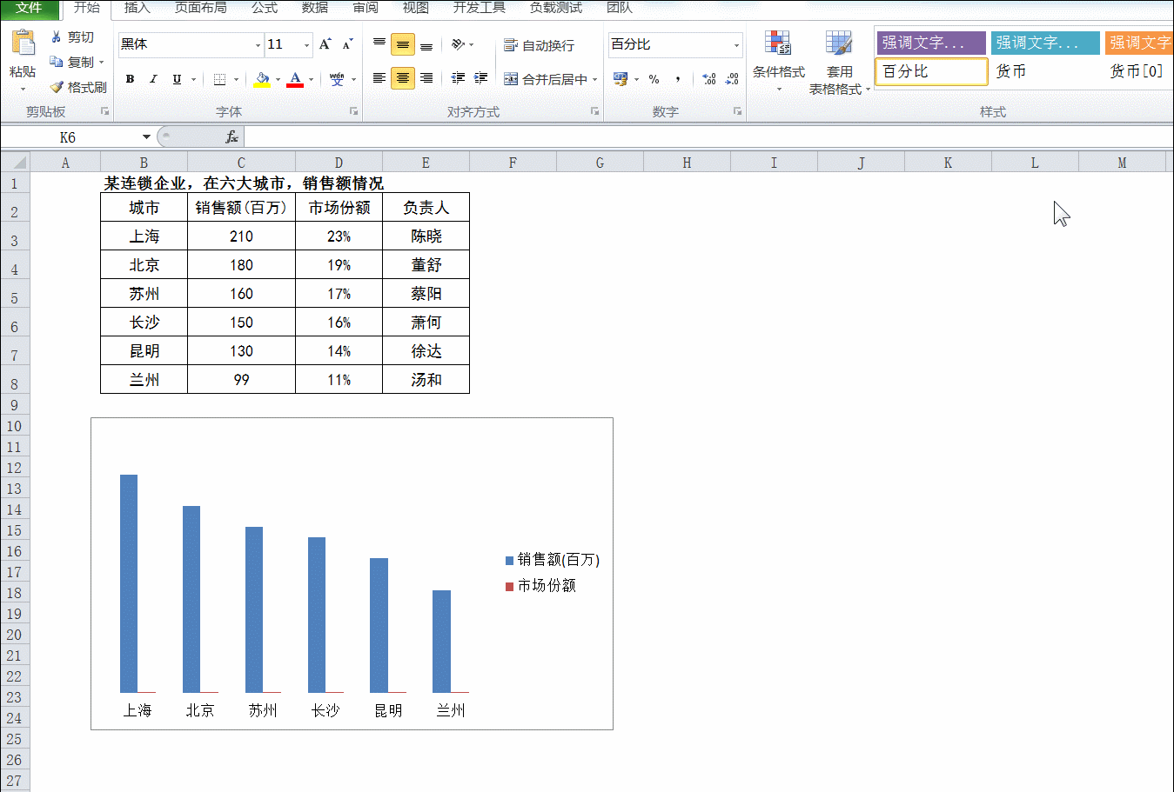Screen dimensions: 1174x792
Task: Select cell C3 containing 210
Action: [241, 236]
